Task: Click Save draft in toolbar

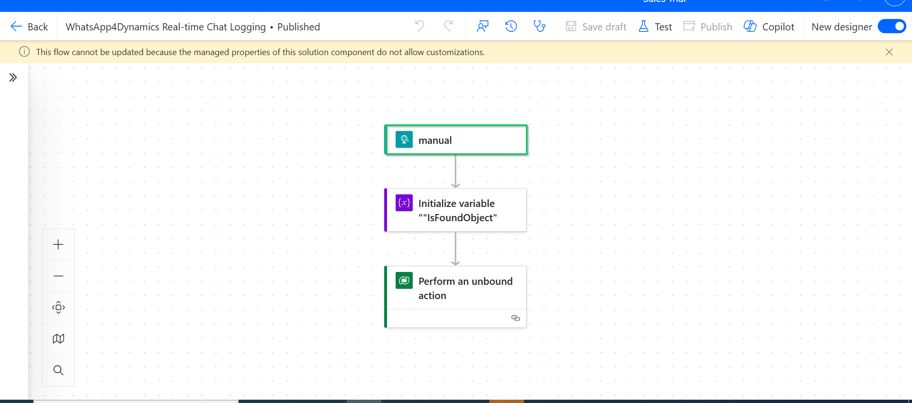Action: point(596,27)
